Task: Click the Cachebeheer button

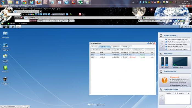Action: 96,50
